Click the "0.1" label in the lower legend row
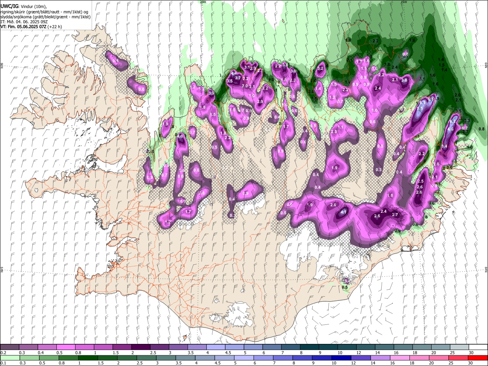This screenshot has width=488, height=366. 3,363
